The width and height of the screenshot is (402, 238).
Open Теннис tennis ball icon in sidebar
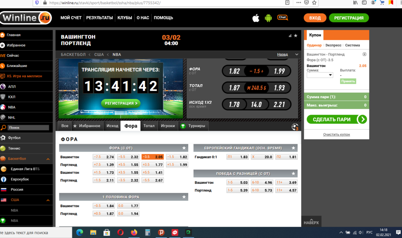pos(3,148)
